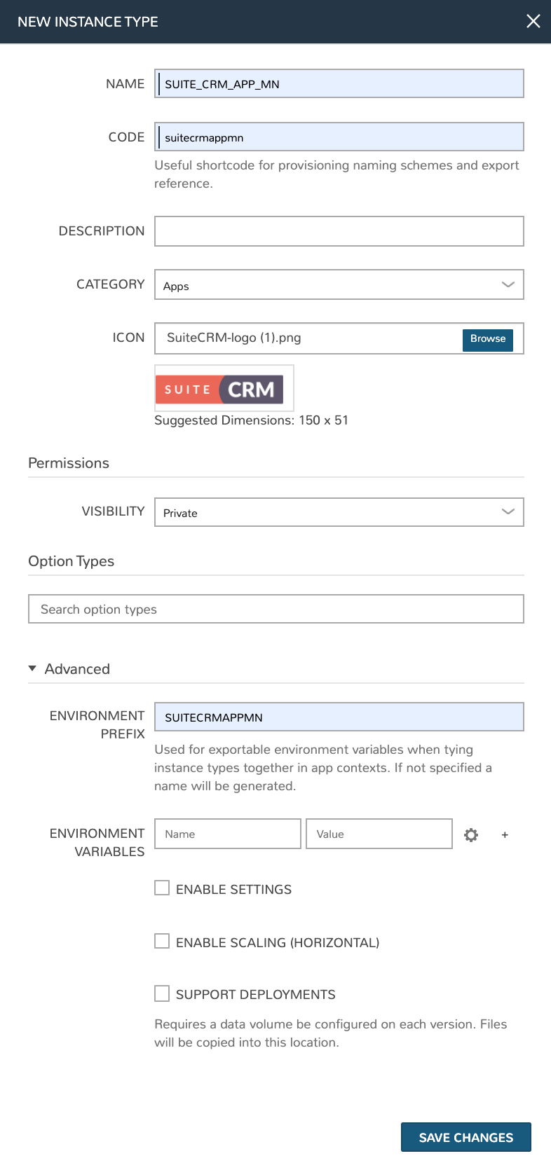Open the Category dropdown

339,285
